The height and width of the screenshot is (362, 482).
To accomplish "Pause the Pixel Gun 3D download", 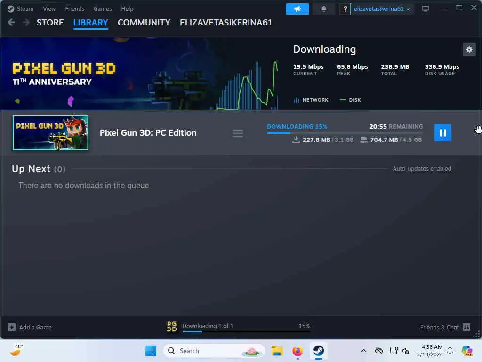I will click(x=442, y=133).
